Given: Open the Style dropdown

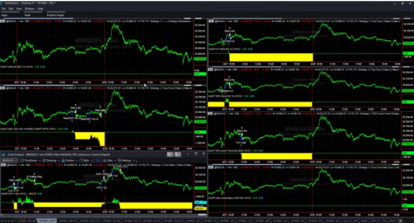Looking at the screenshot, I should [x=86, y=160].
